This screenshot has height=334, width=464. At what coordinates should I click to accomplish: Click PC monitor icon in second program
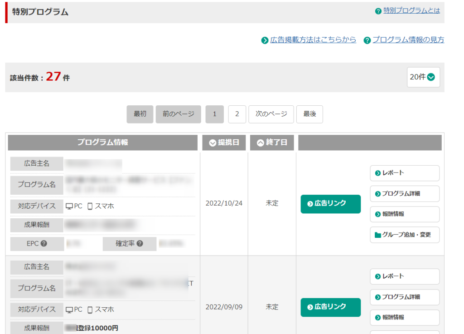pos(69,310)
